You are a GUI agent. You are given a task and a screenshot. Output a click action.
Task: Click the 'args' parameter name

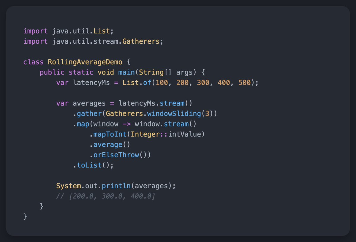pos(184,73)
